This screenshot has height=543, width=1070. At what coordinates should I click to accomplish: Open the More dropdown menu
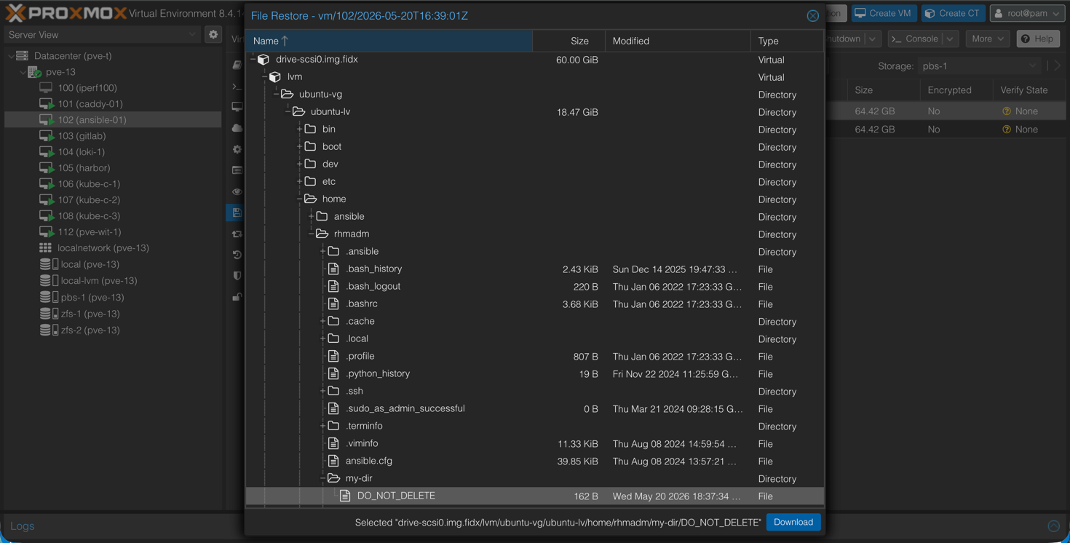[x=988, y=39]
